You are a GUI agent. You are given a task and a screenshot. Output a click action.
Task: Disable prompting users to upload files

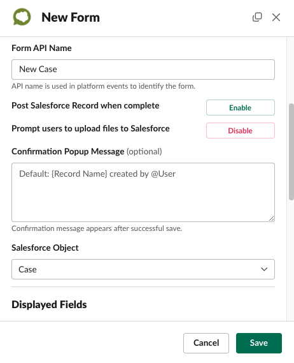pyautogui.click(x=240, y=130)
